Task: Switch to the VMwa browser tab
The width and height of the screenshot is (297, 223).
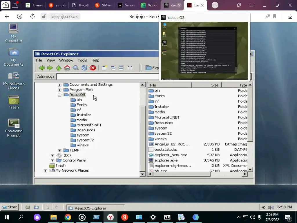Action: (103, 5)
